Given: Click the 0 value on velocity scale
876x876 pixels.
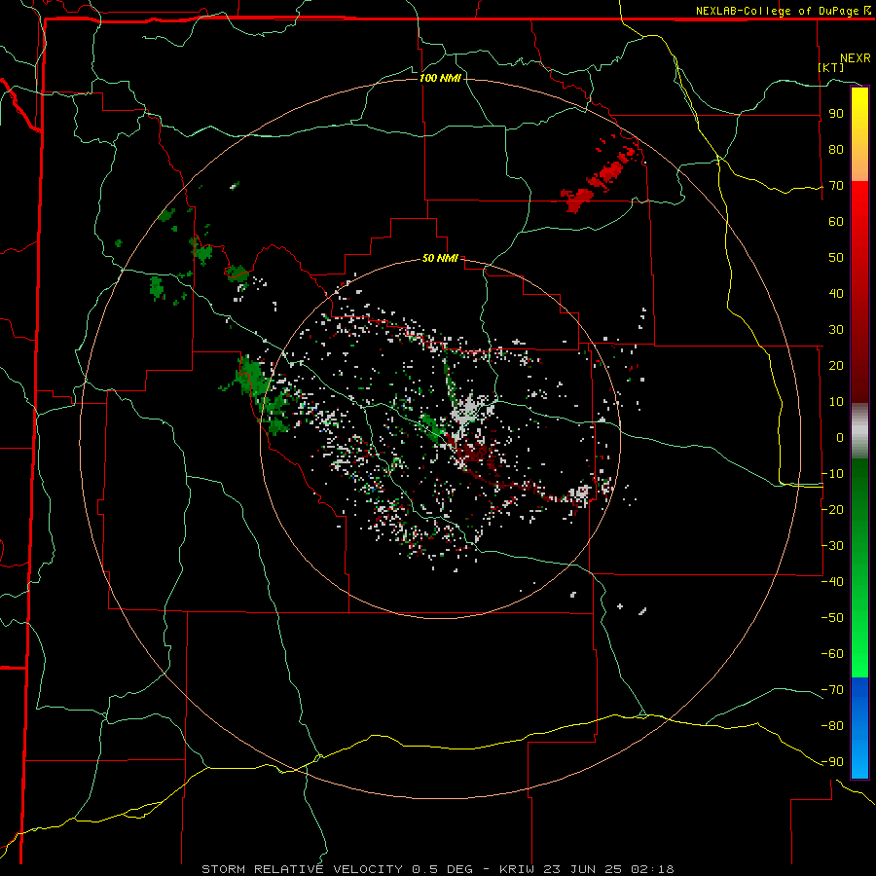Looking at the screenshot, I should tap(840, 437).
